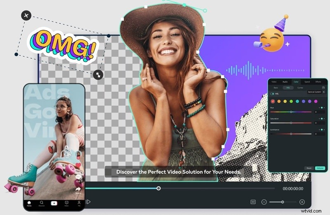Open Inbox in the phone app

(66, 203)
